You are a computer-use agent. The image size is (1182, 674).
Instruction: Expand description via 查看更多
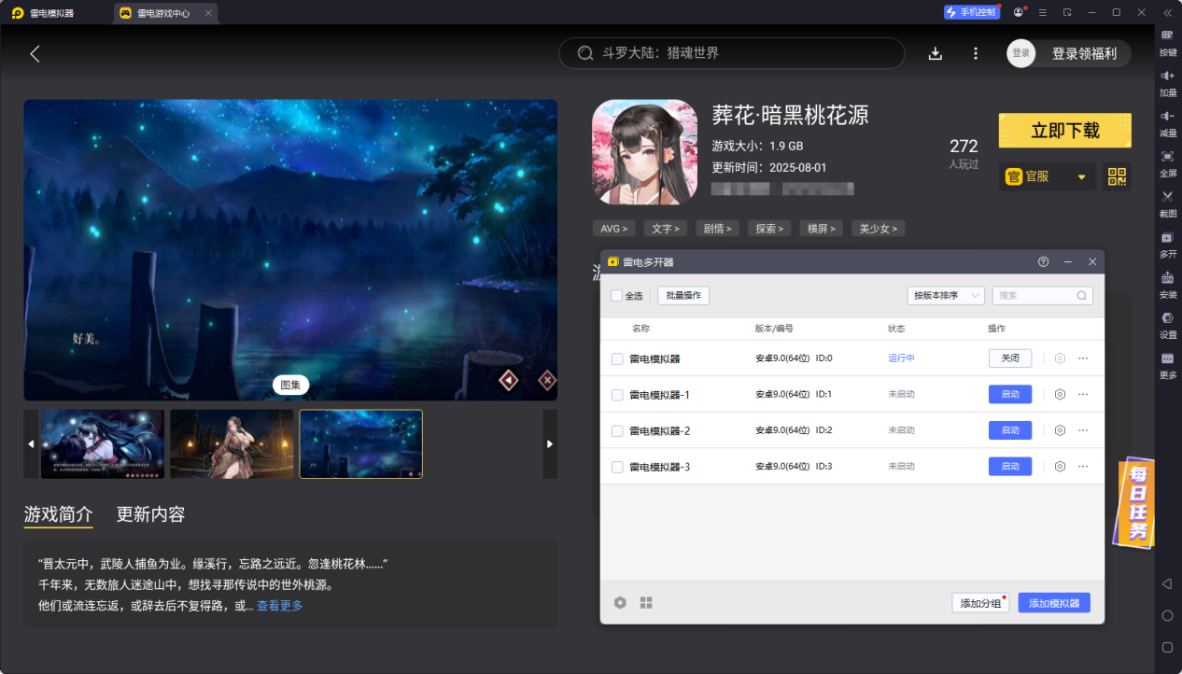(x=280, y=606)
